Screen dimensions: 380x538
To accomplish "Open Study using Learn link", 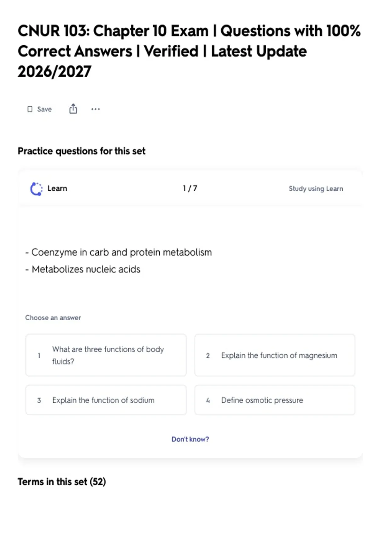I will pos(316,189).
